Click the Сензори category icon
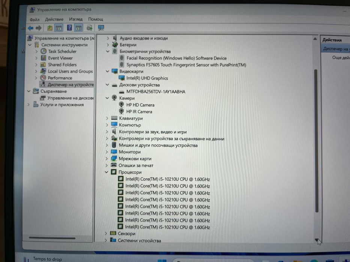The width and height of the screenshot is (350, 262). pos(113,233)
